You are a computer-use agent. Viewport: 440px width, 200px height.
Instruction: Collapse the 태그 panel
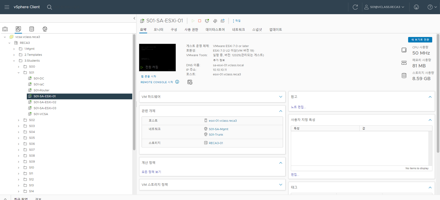430,187
